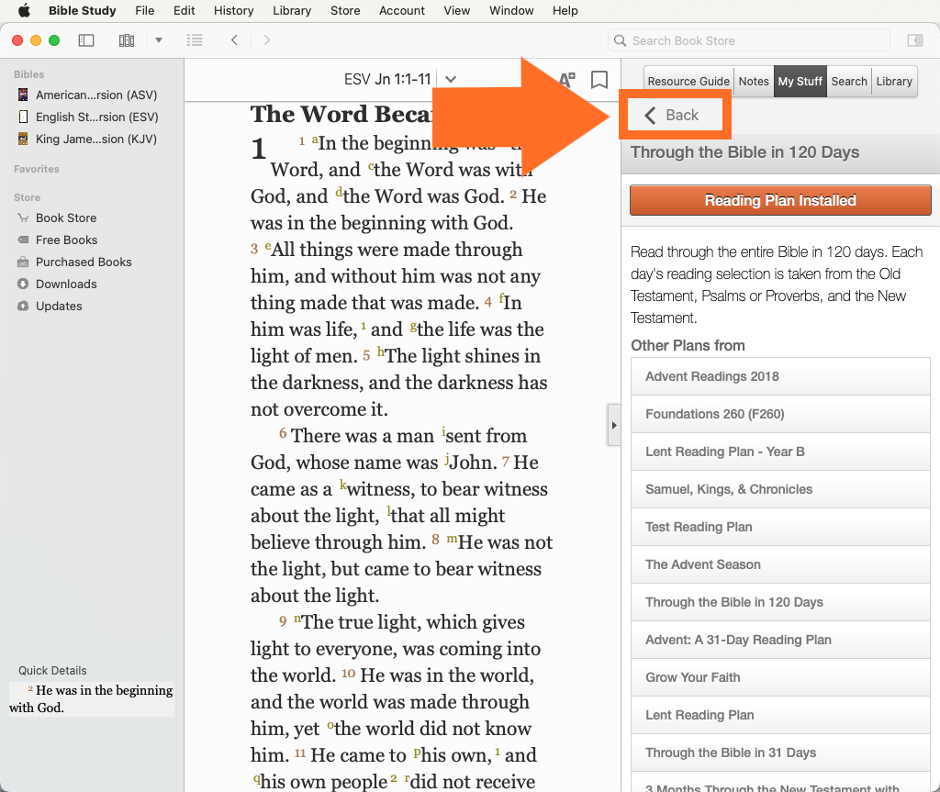Toggle the right panel icon in toolbar
940x792 pixels.
tap(915, 40)
